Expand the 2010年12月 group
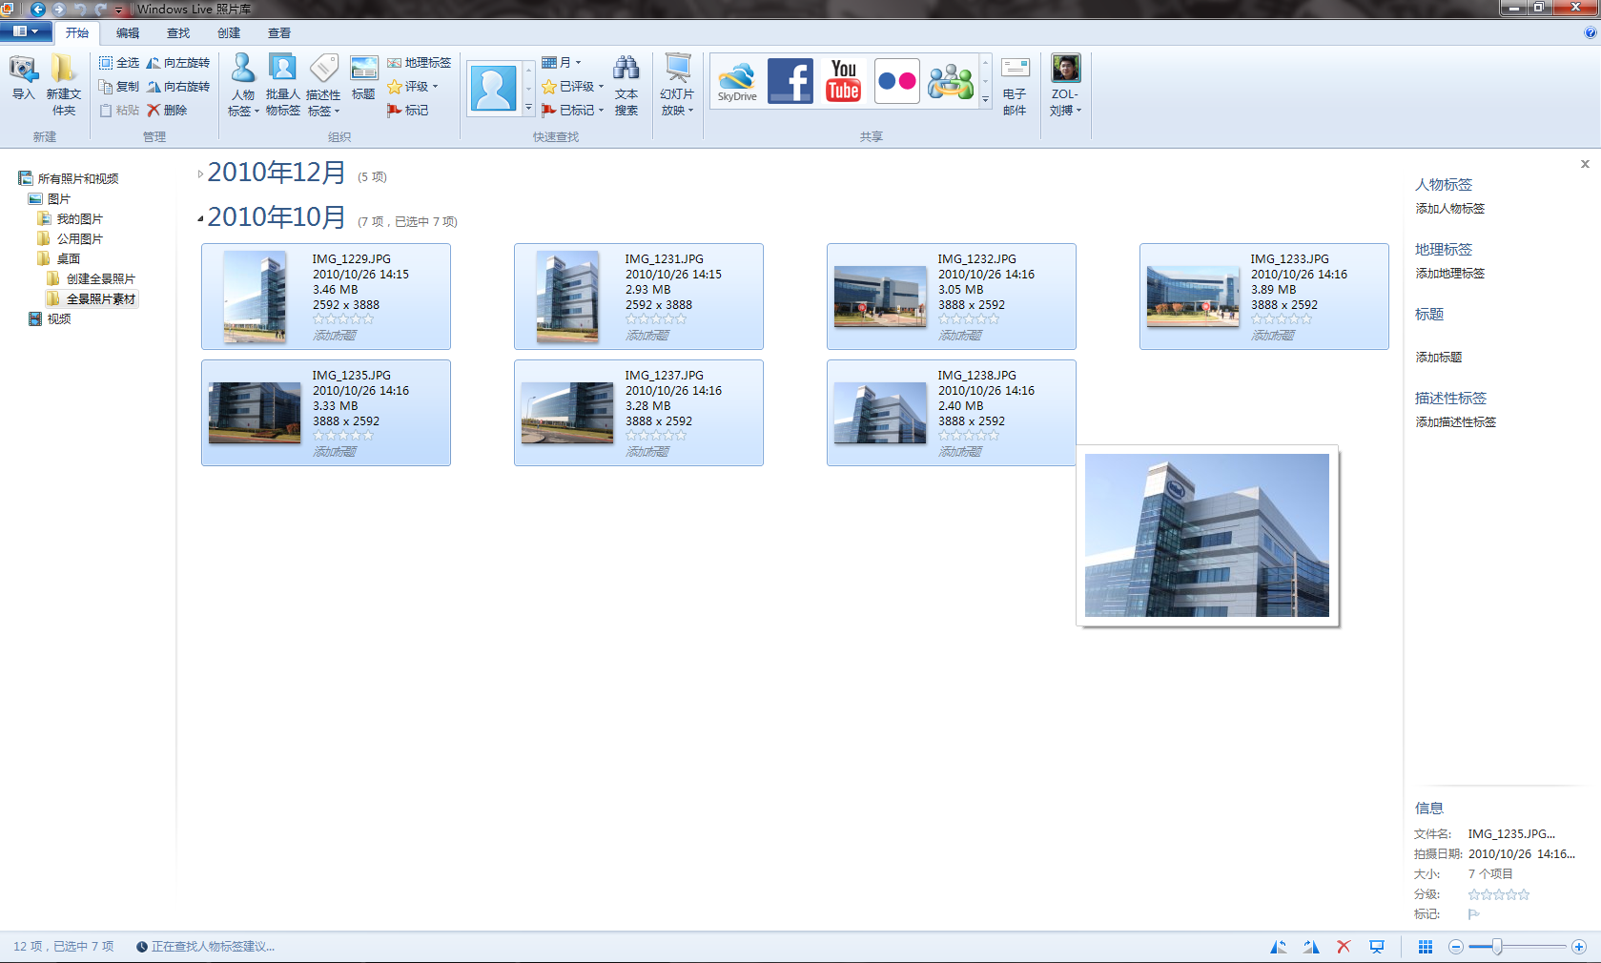 click(x=200, y=174)
